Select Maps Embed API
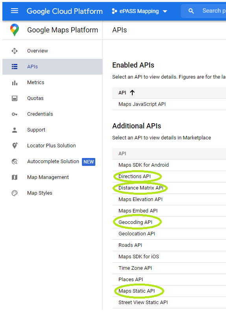This screenshot has width=226, height=312. (x=138, y=211)
